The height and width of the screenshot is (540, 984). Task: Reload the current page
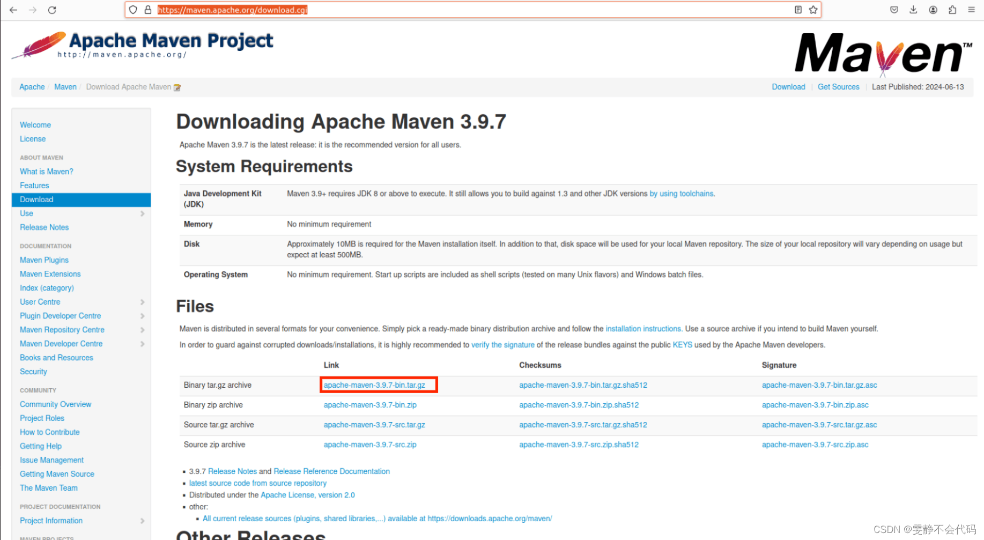(x=51, y=10)
